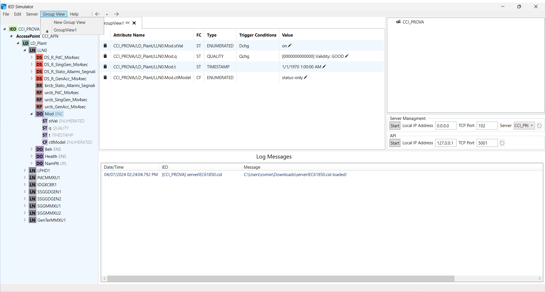Image resolution: width=545 pixels, height=292 pixels.
Task: Click the API IP address field 127.0.0.1
Action: pos(445,143)
